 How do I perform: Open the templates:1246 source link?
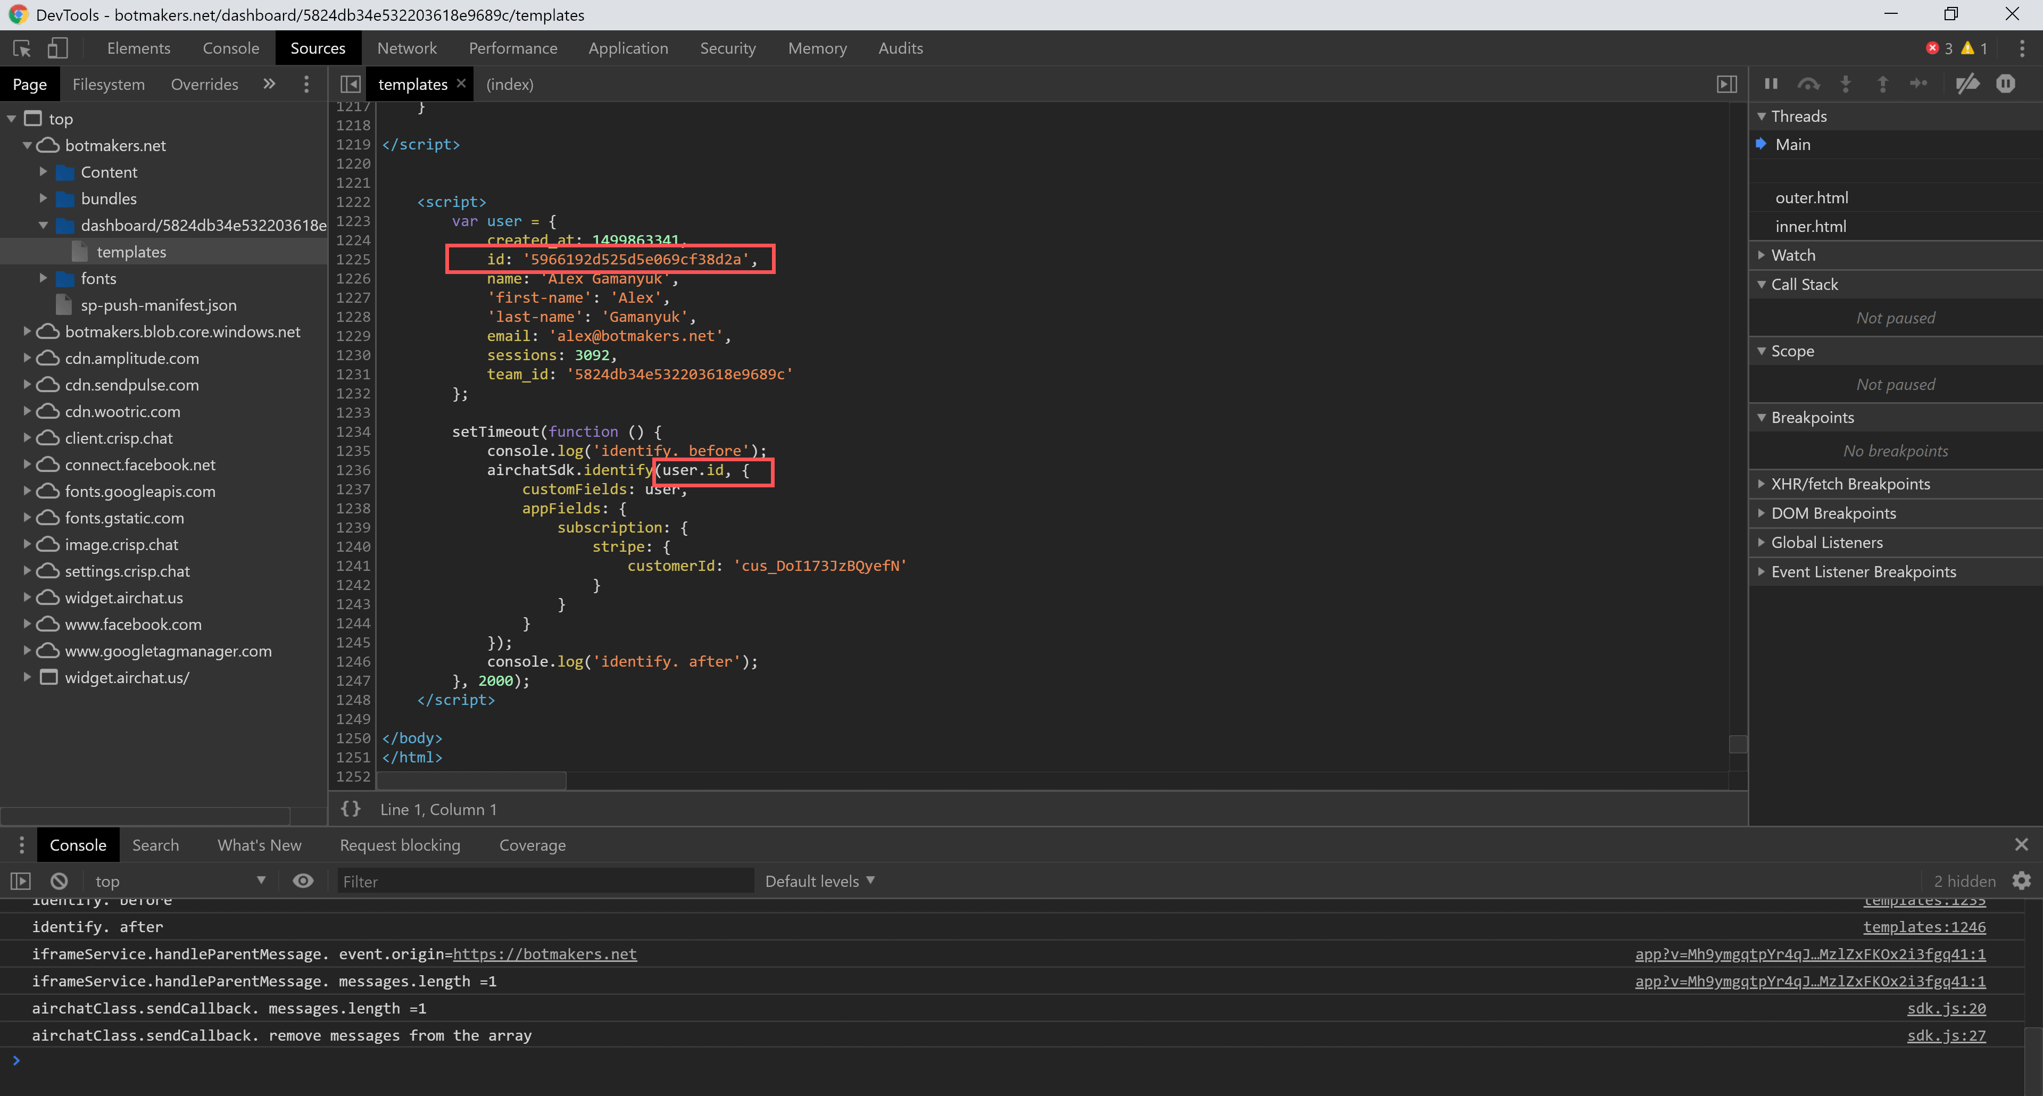tap(1924, 926)
